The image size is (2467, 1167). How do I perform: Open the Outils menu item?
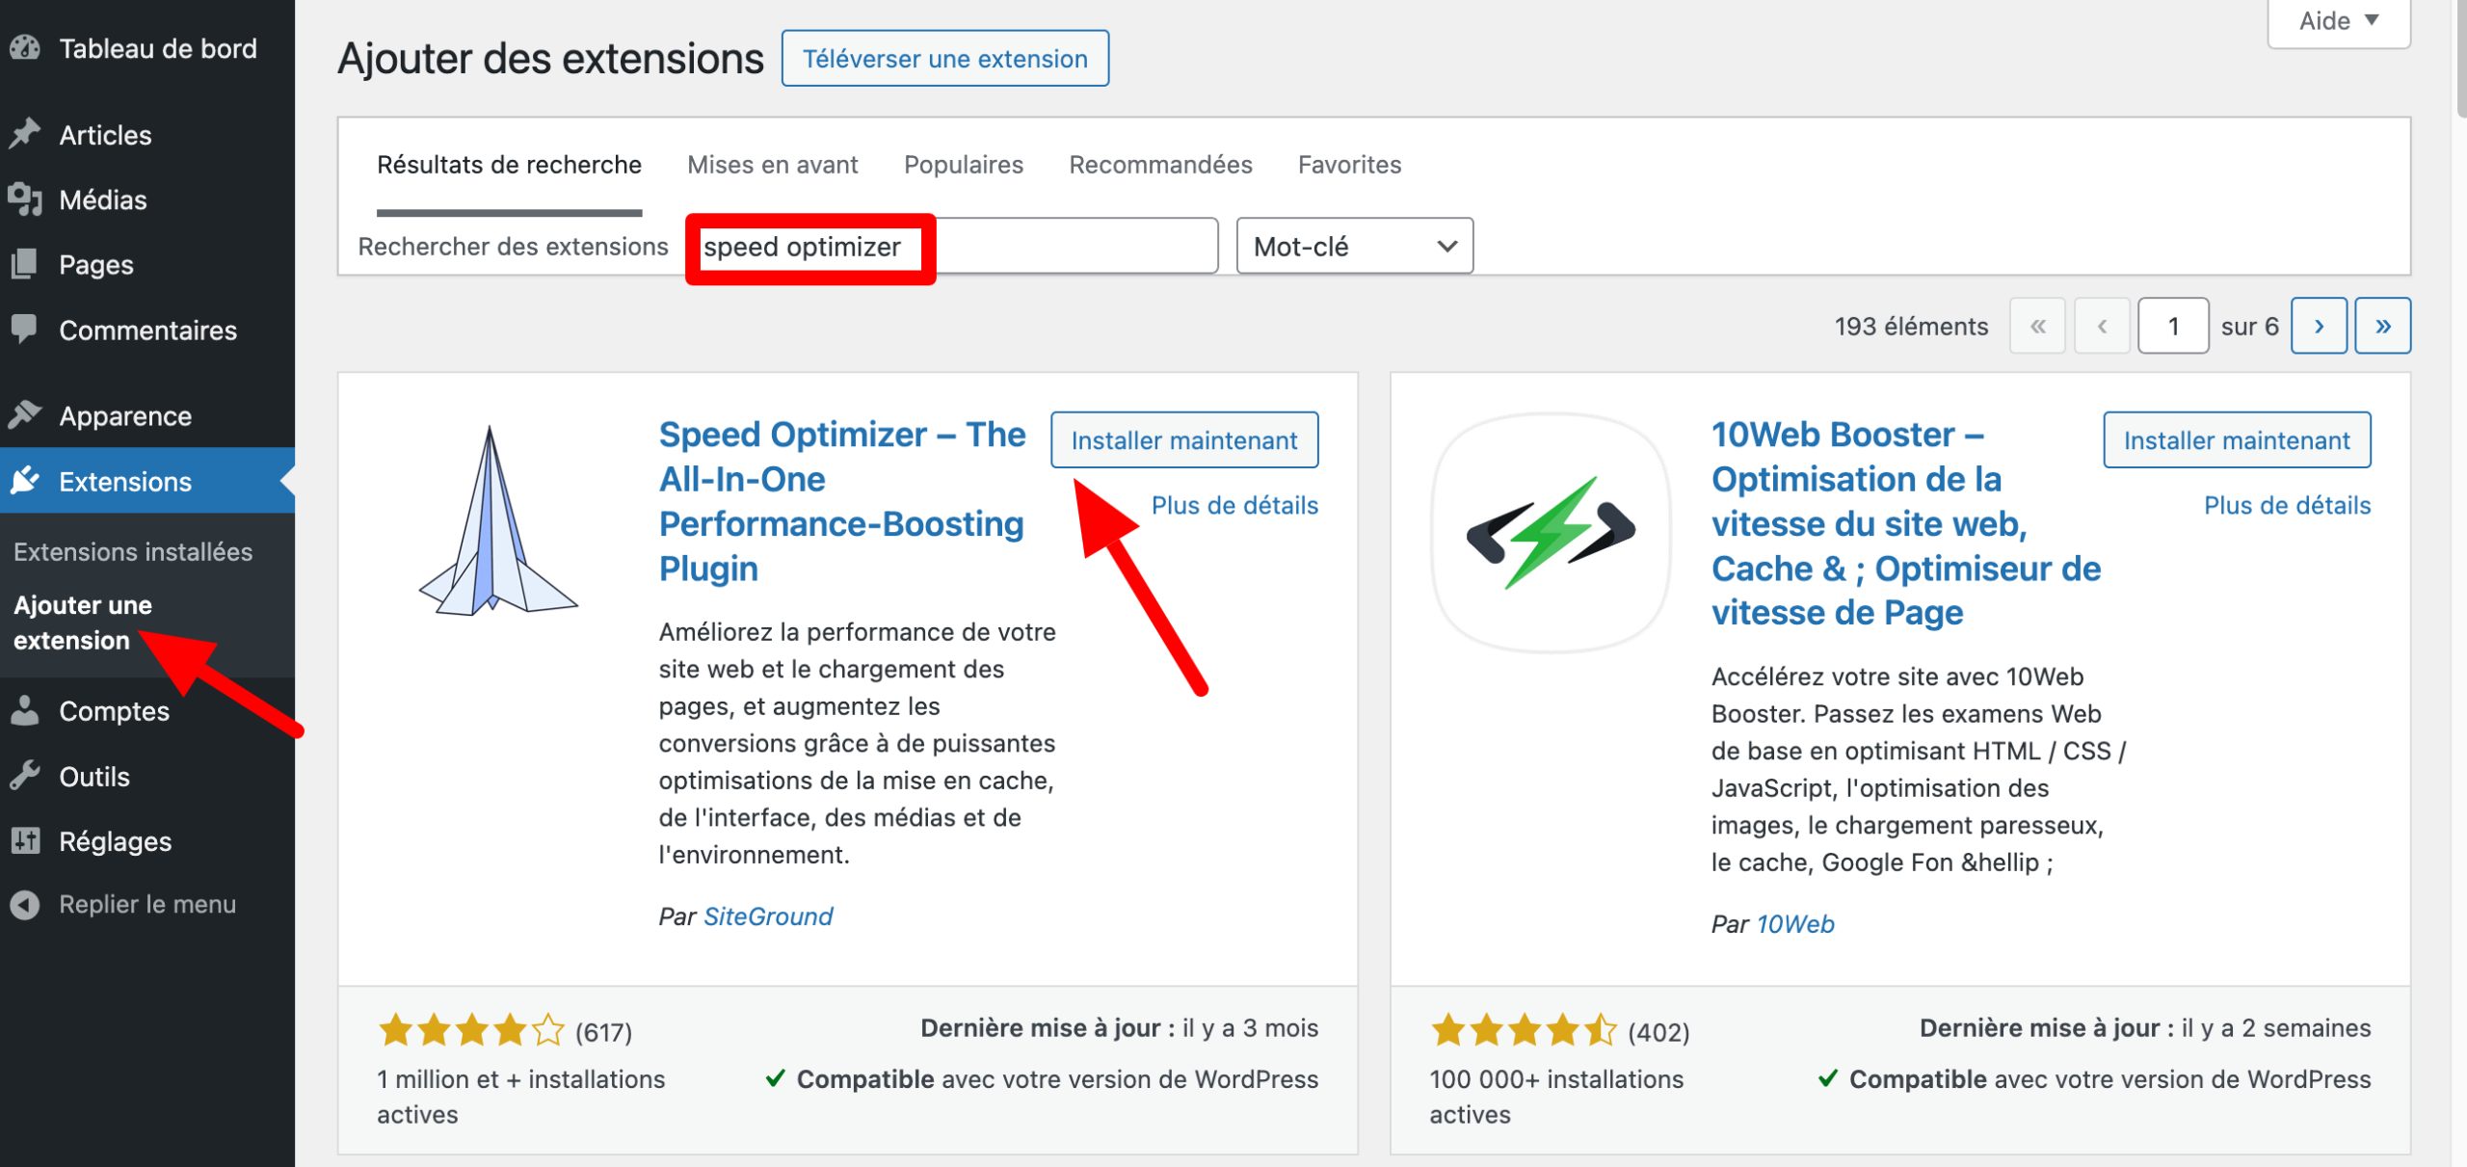[x=147, y=776]
